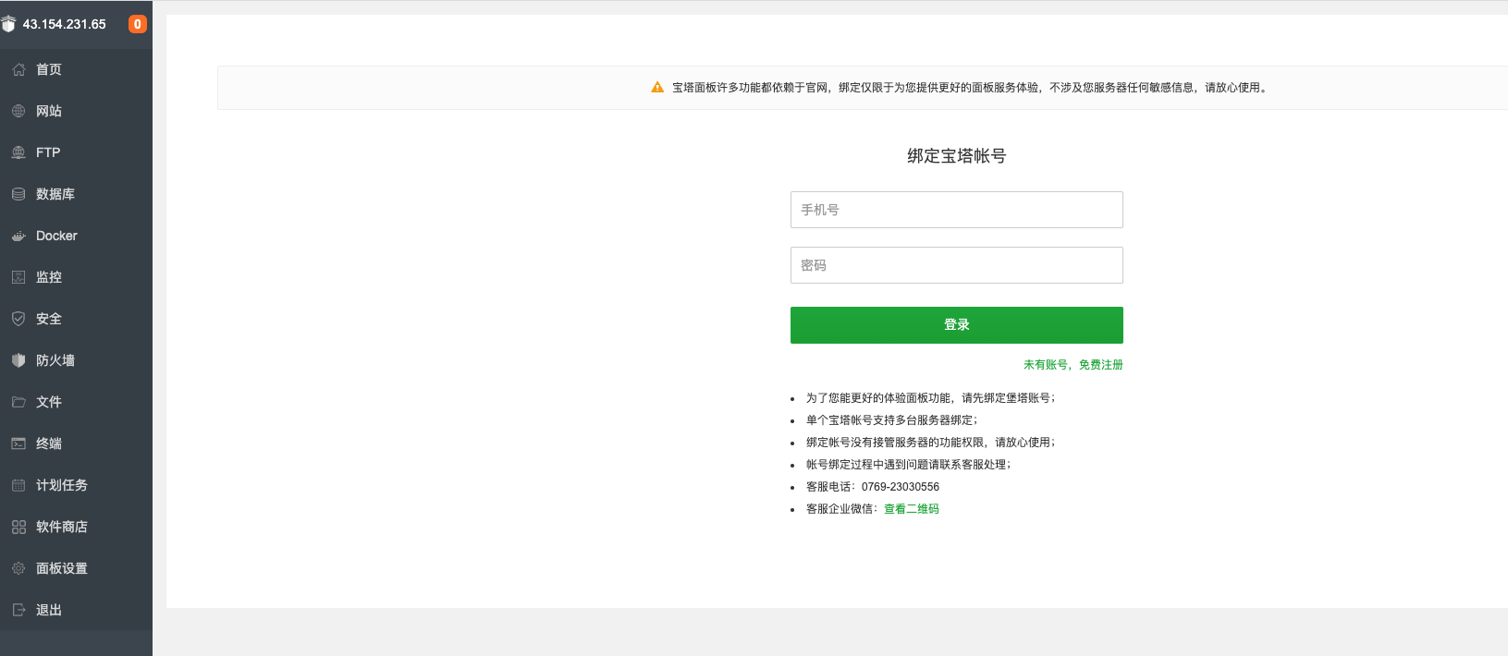Open the 首页 menu item
The image size is (1508, 656).
(76, 69)
